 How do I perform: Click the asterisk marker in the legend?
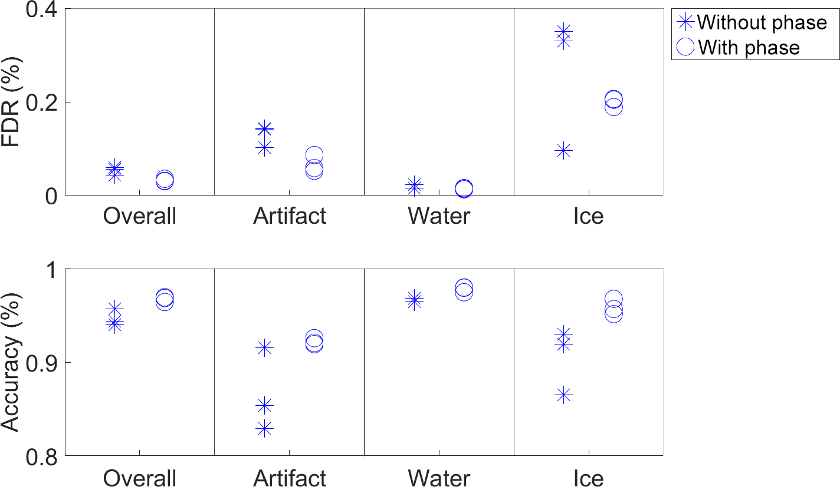685,22
